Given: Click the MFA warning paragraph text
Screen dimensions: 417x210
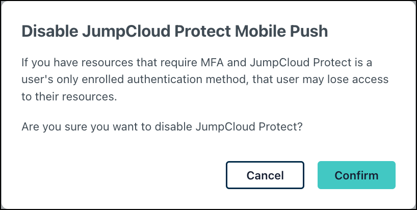Looking at the screenshot, I should (197, 80).
